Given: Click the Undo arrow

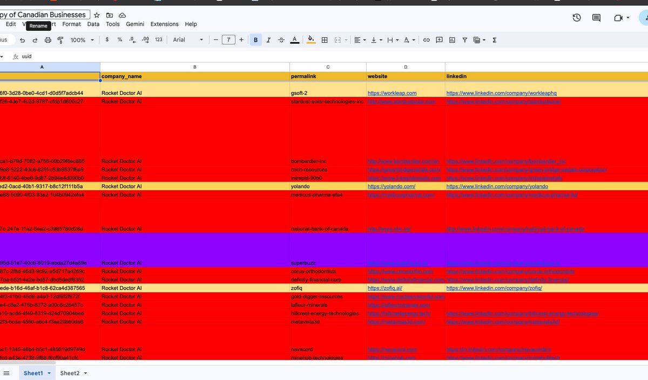Looking at the screenshot, I should click(22, 40).
